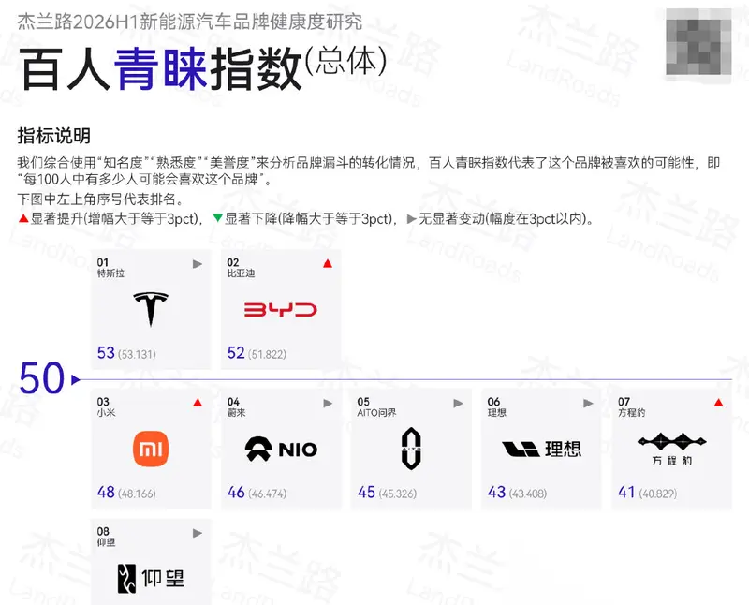Click the gray arrow on 仰望 card
This screenshot has height=605, width=749.
[x=198, y=533]
